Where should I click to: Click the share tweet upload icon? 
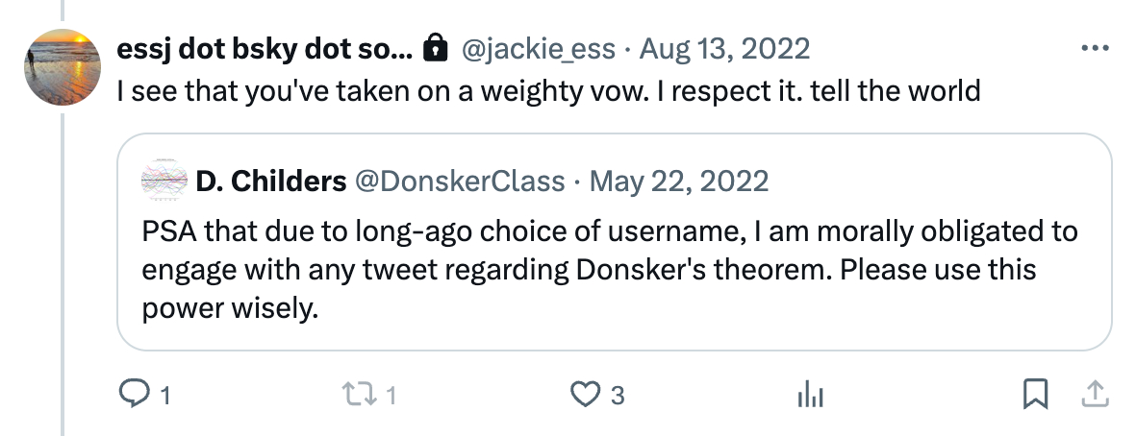click(x=1094, y=393)
